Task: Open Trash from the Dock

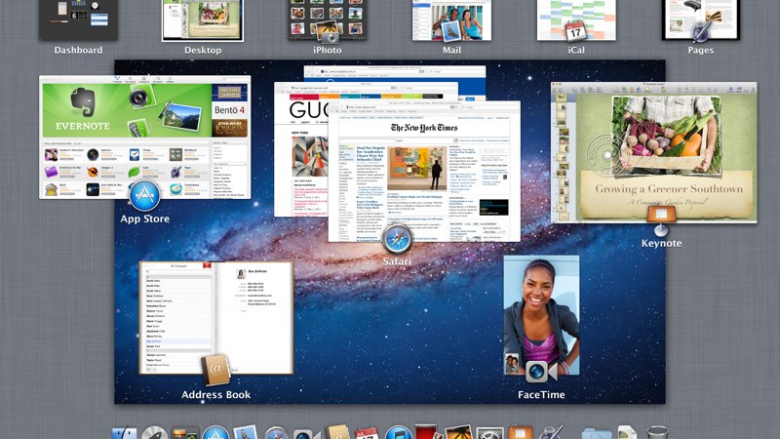Action: coord(658,432)
